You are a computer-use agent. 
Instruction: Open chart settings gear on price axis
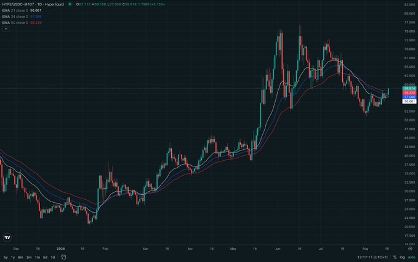pyautogui.click(x=410, y=248)
